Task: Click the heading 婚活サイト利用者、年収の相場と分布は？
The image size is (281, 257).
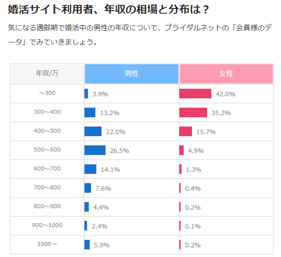Action: point(108,9)
